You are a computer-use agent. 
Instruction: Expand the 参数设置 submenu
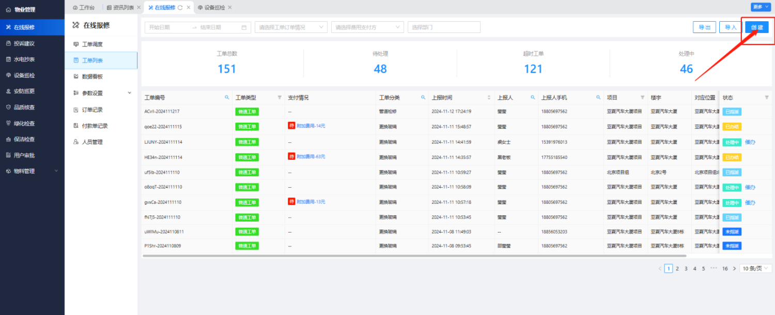pyautogui.click(x=101, y=93)
